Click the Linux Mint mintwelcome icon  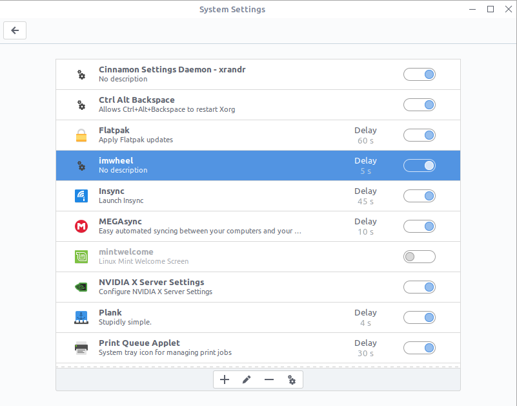81,257
